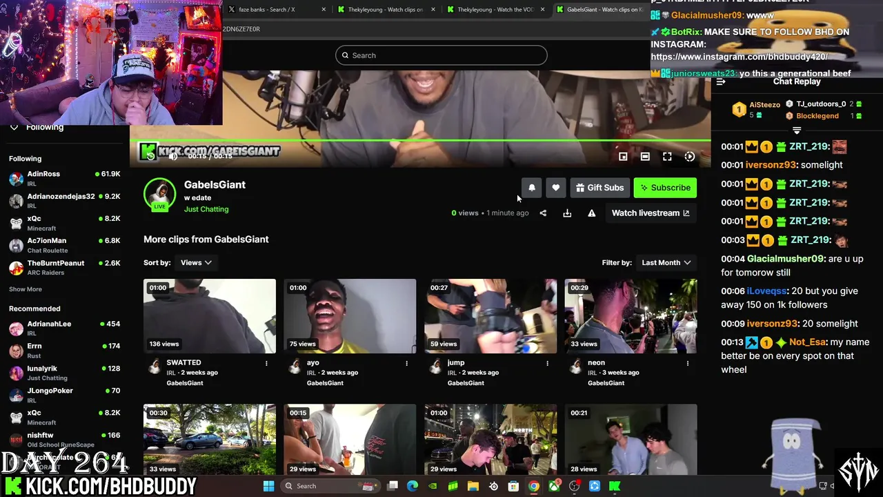Open File Explorer from taskbar

(473, 486)
